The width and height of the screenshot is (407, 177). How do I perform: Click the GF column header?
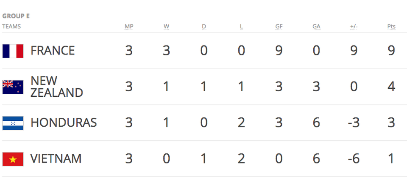click(x=279, y=27)
